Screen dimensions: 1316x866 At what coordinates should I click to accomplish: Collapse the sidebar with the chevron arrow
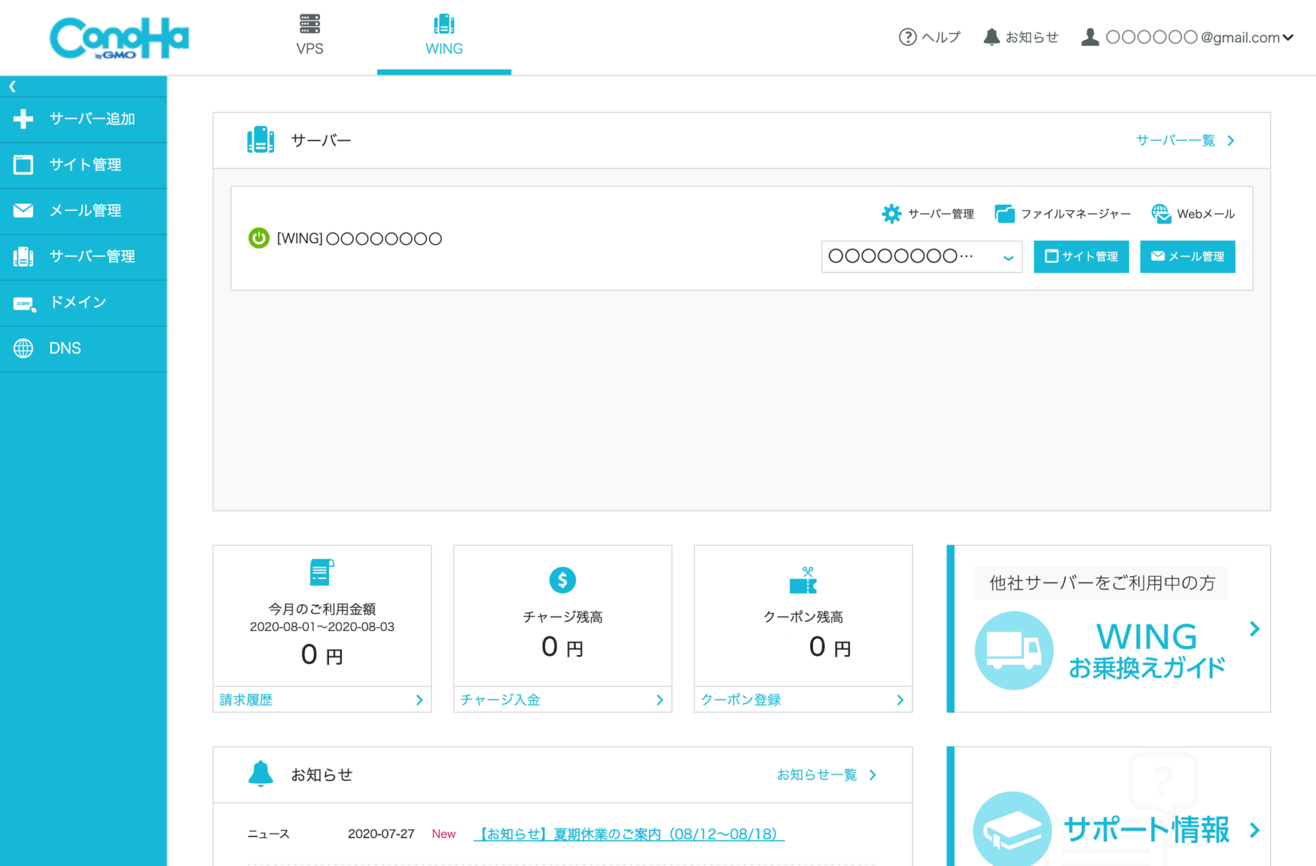pos(12,86)
